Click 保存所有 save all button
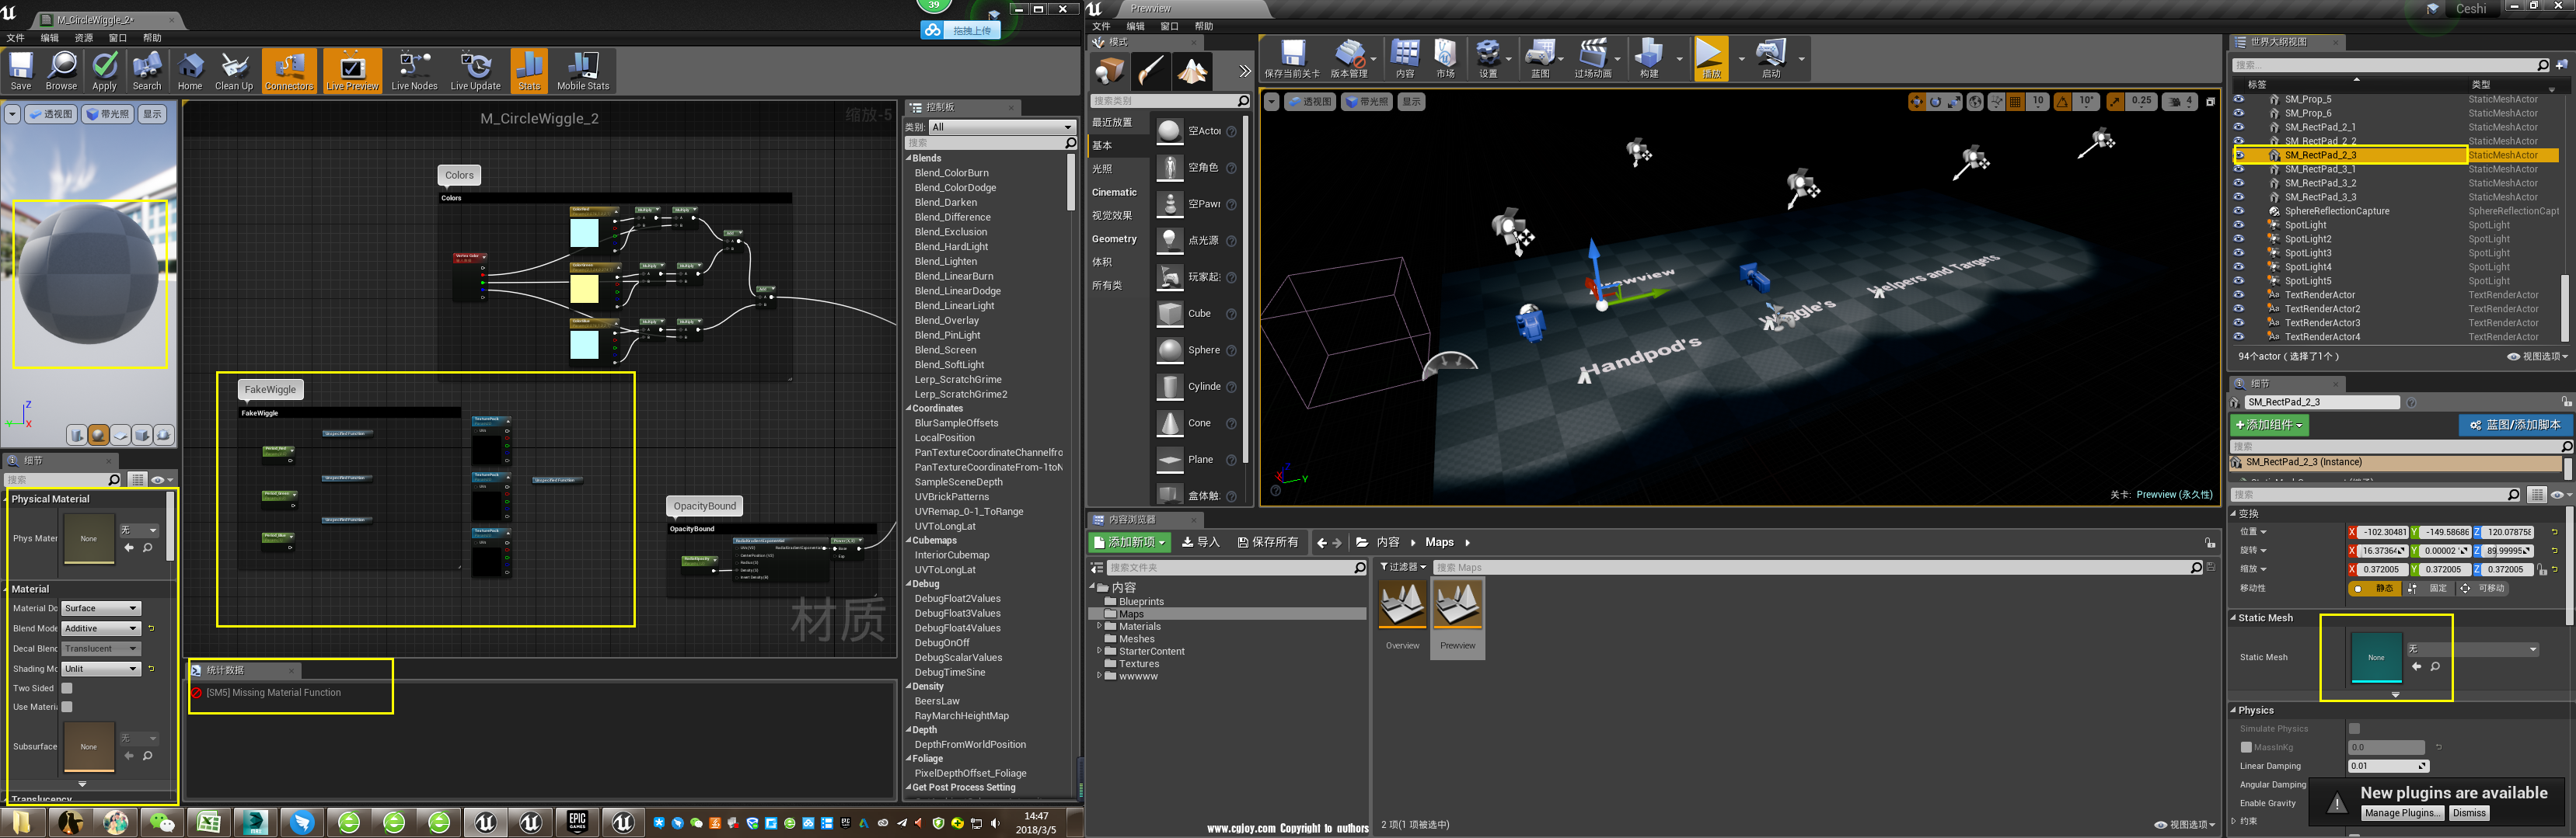The height and width of the screenshot is (838, 2576). 1268,542
